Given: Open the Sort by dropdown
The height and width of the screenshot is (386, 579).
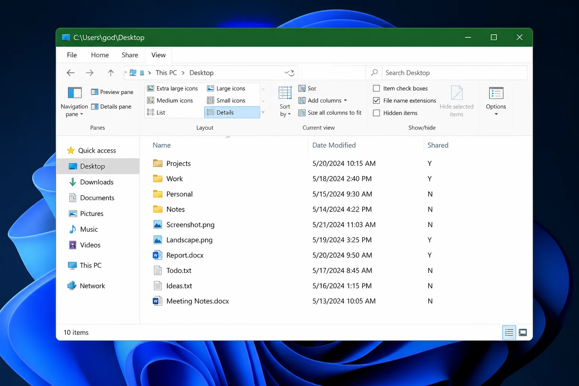Looking at the screenshot, I should point(285,102).
